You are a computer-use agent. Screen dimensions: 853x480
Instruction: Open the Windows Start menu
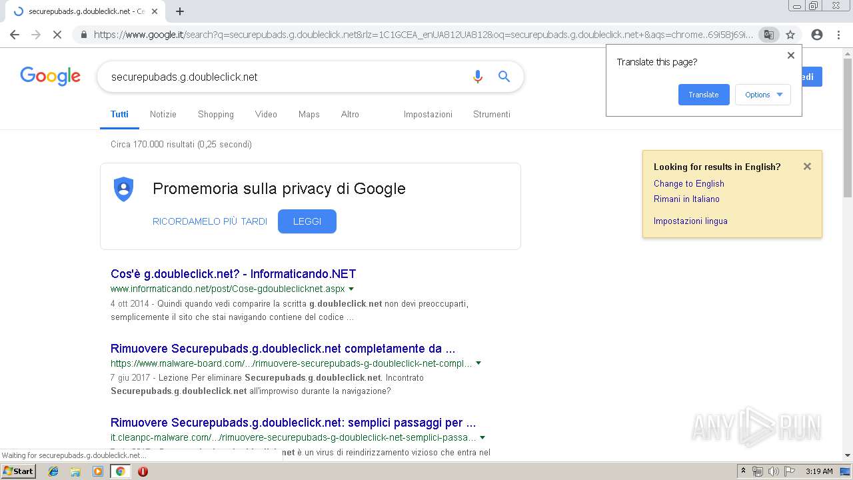18,471
